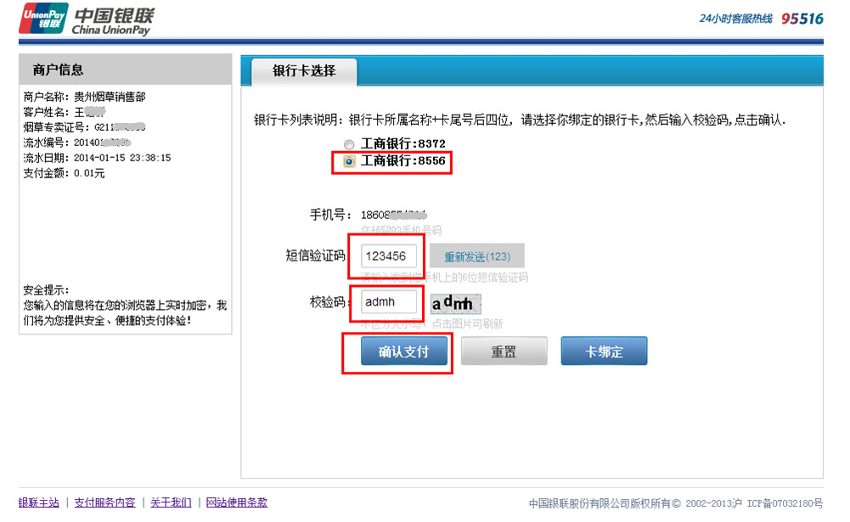
Task: Click the 流水编号 line
Action: tap(77, 143)
